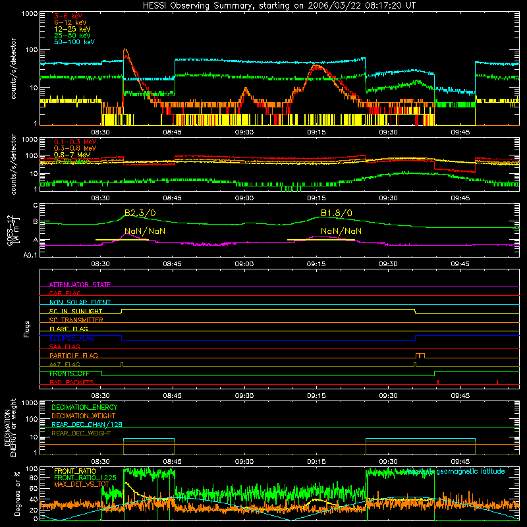Select the PARTICLE_FLAG label
This screenshot has height=527, width=527.
[74, 355]
